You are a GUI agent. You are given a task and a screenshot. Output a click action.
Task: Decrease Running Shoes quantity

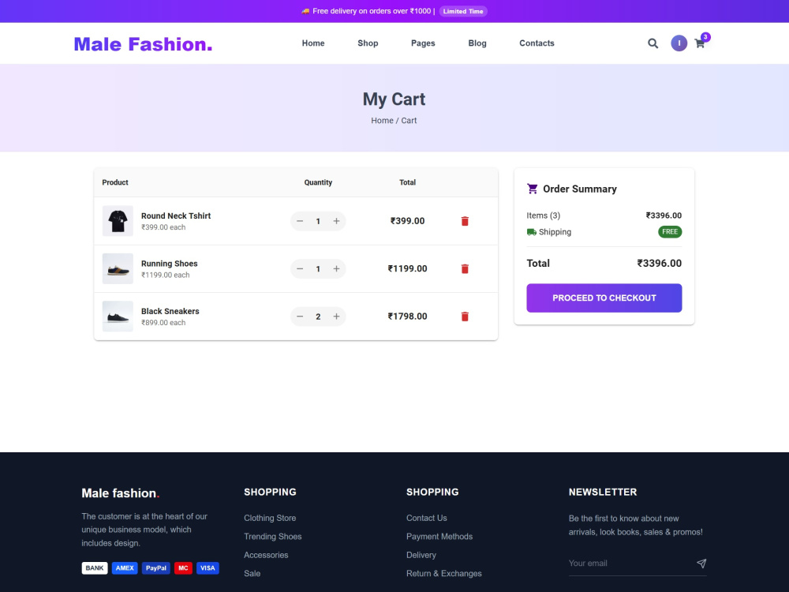[300, 269]
